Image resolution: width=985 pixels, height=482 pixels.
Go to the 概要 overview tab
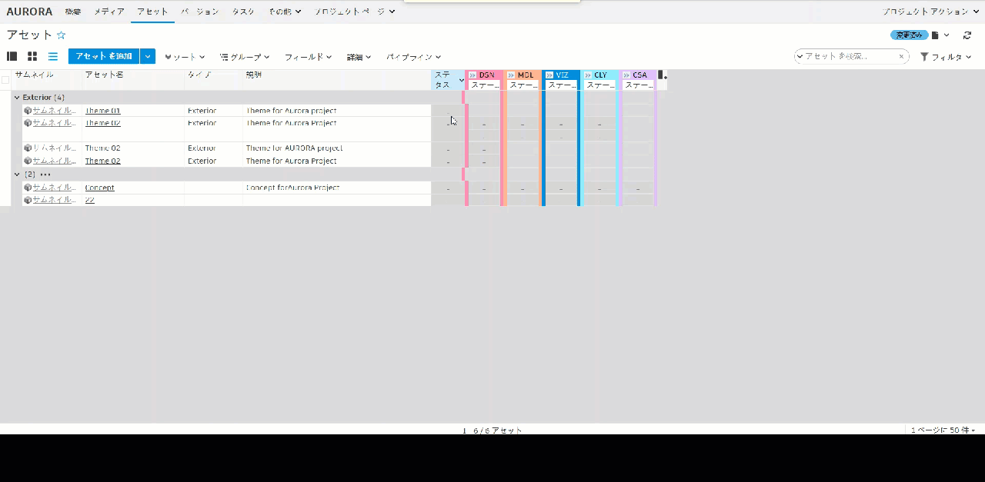click(x=73, y=12)
